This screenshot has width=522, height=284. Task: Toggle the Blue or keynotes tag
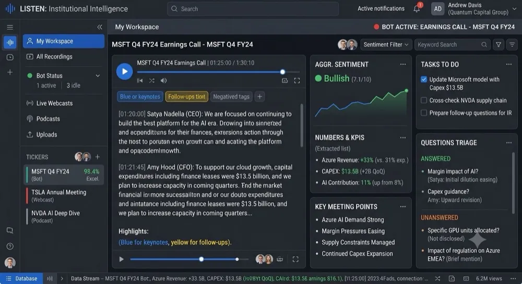pyautogui.click(x=140, y=96)
